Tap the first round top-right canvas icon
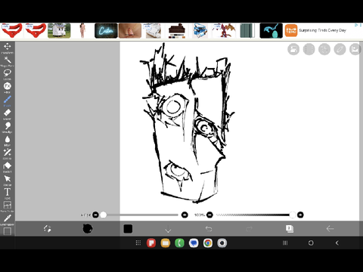Image resolution: width=363 pixels, height=272 pixels. [293, 49]
